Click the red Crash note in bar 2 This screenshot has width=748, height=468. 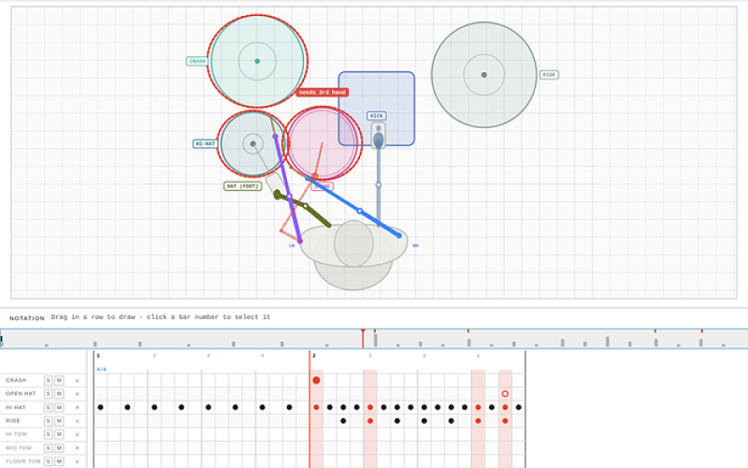pos(316,380)
